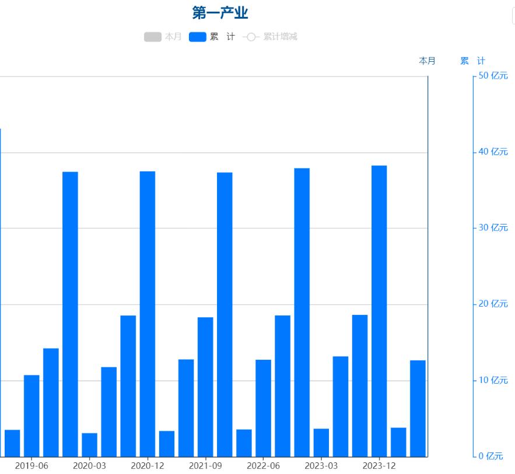Click the 2021-09 x-axis label
515x474 pixels.
coord(205,466)
